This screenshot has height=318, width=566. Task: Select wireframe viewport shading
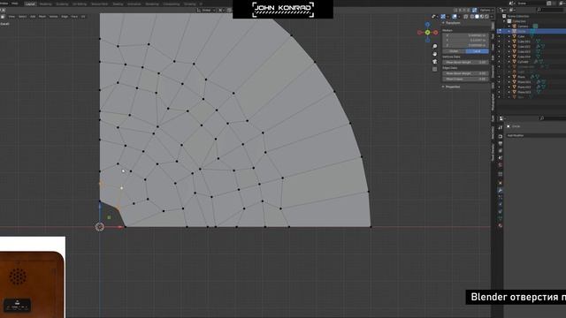472,17
